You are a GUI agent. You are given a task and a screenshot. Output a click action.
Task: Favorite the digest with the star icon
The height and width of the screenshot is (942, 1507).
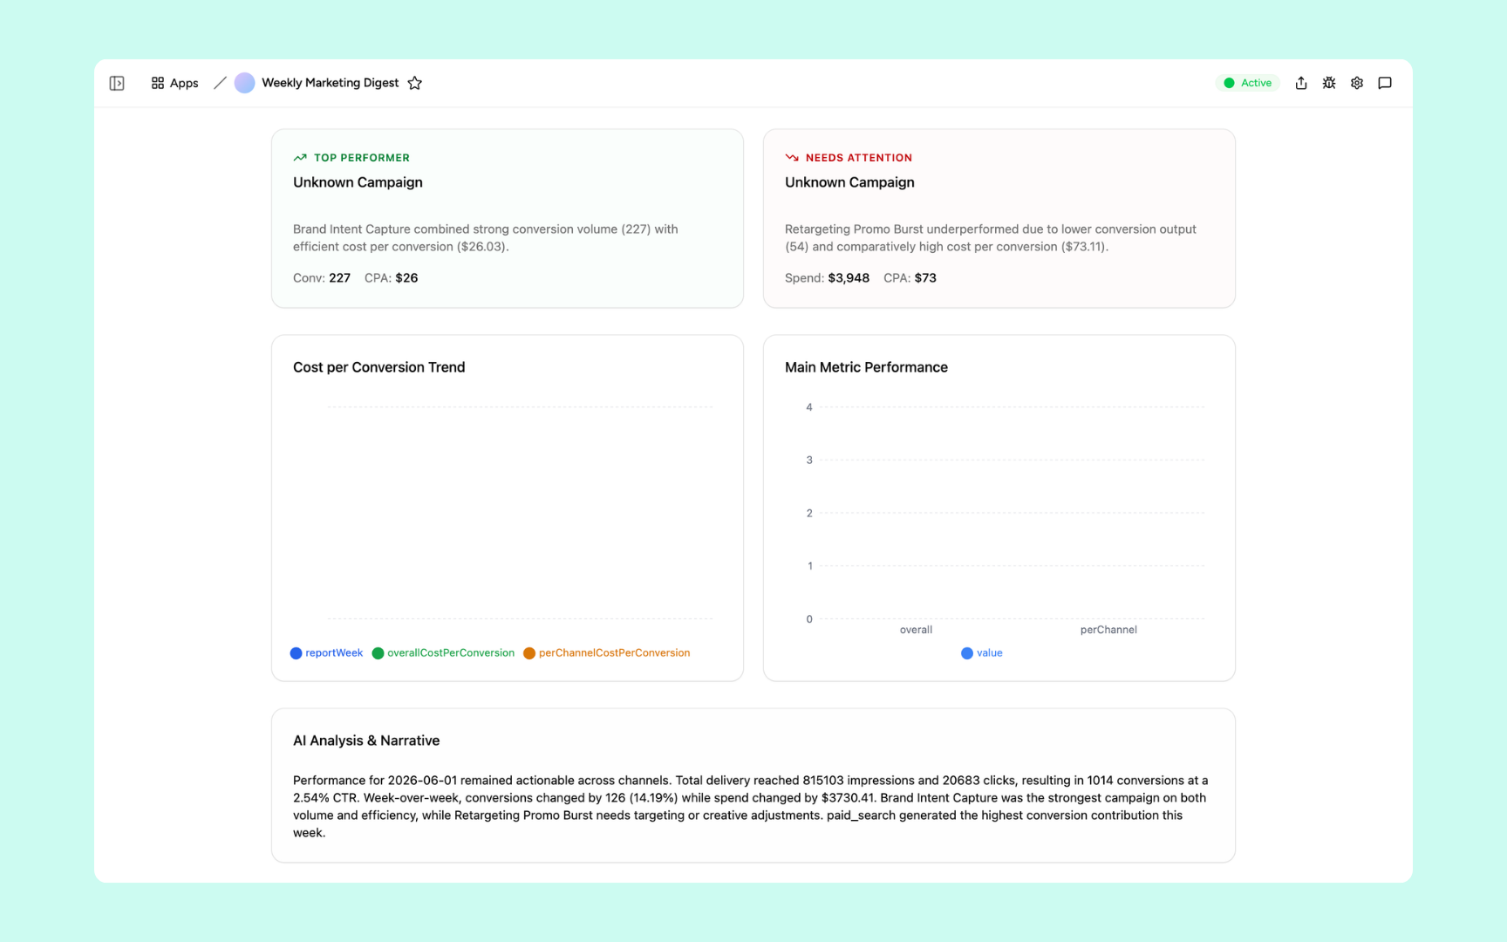click(415, 83)
